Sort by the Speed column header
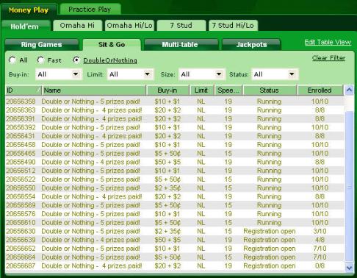357x278 pixels. (x=228, y=90)
